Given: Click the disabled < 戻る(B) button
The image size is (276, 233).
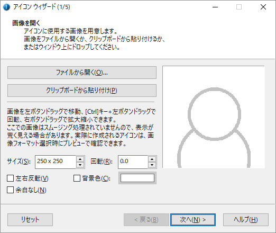Looking at the screenshot, I should 146,220.
